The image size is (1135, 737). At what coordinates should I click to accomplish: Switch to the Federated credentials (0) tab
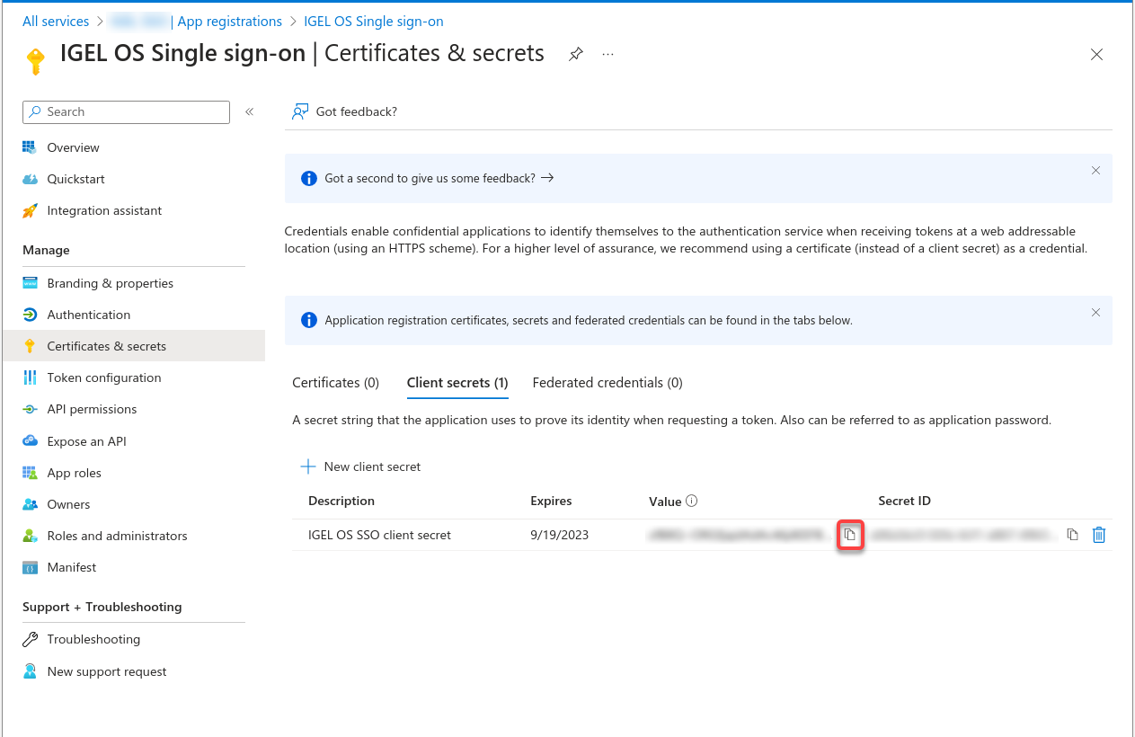click(607, 383)
